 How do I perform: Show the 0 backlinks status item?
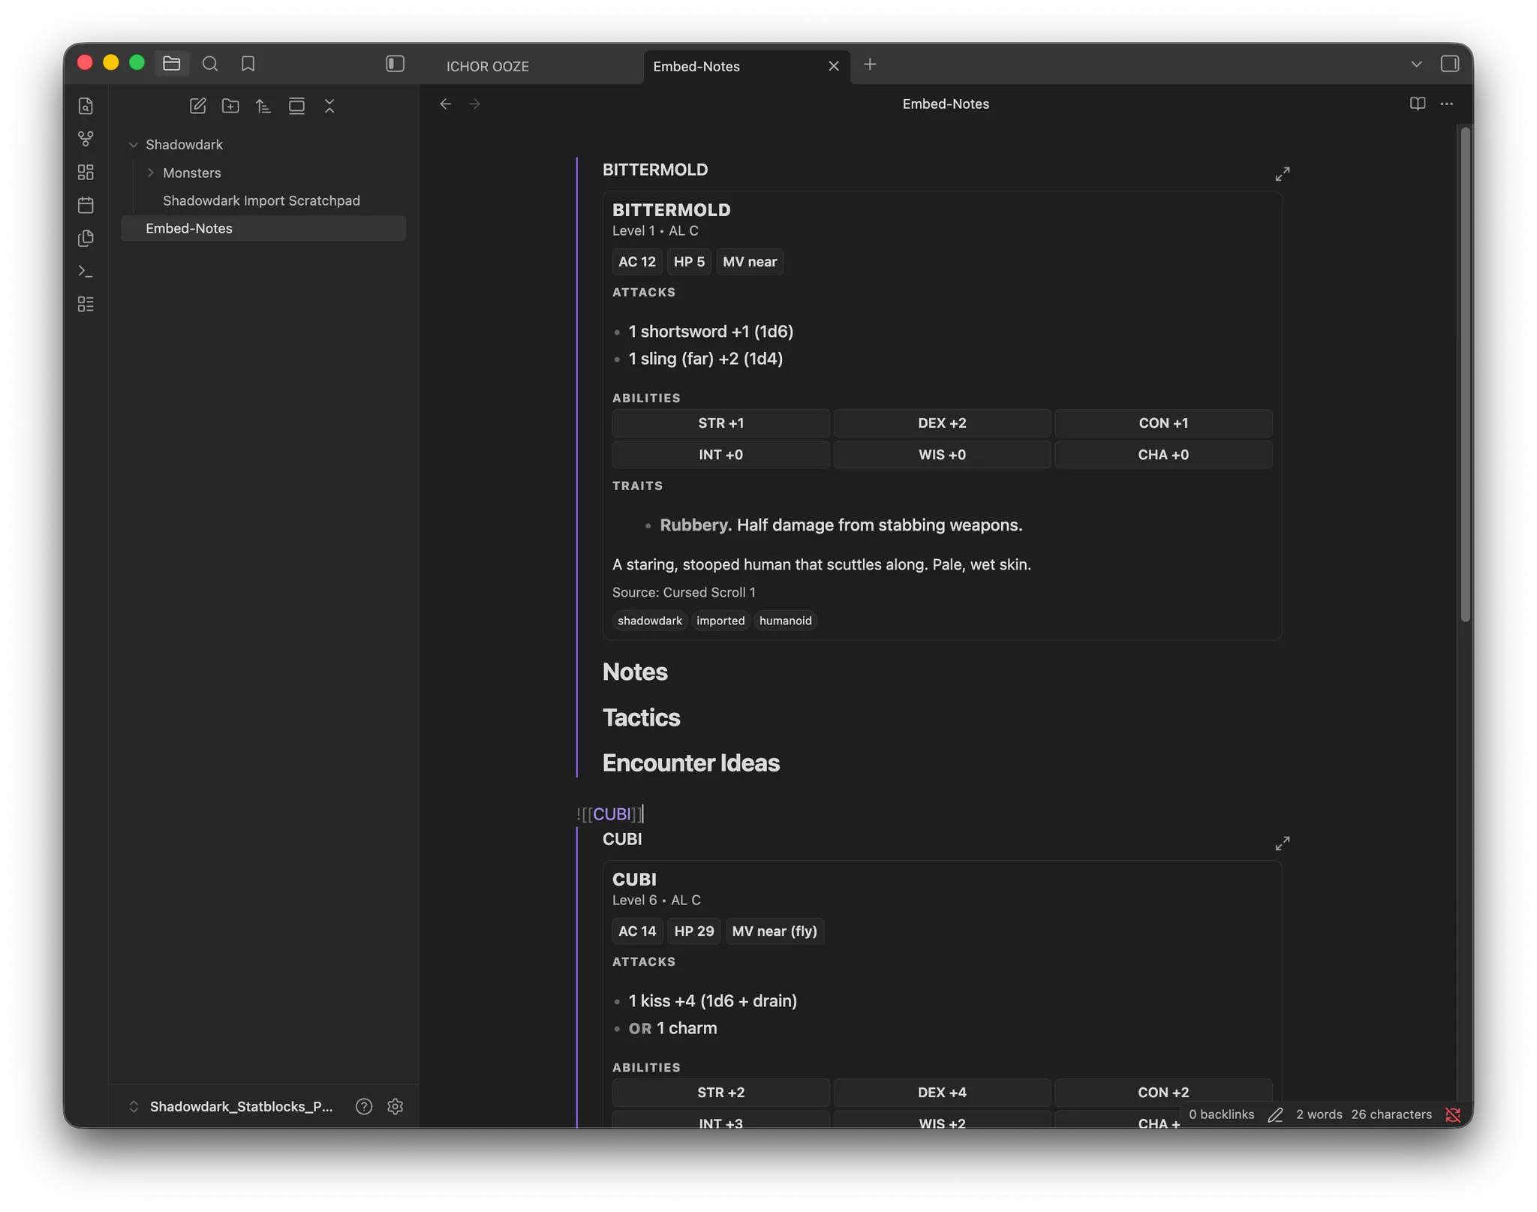pyautogui.click(x=1221, y=1114)
